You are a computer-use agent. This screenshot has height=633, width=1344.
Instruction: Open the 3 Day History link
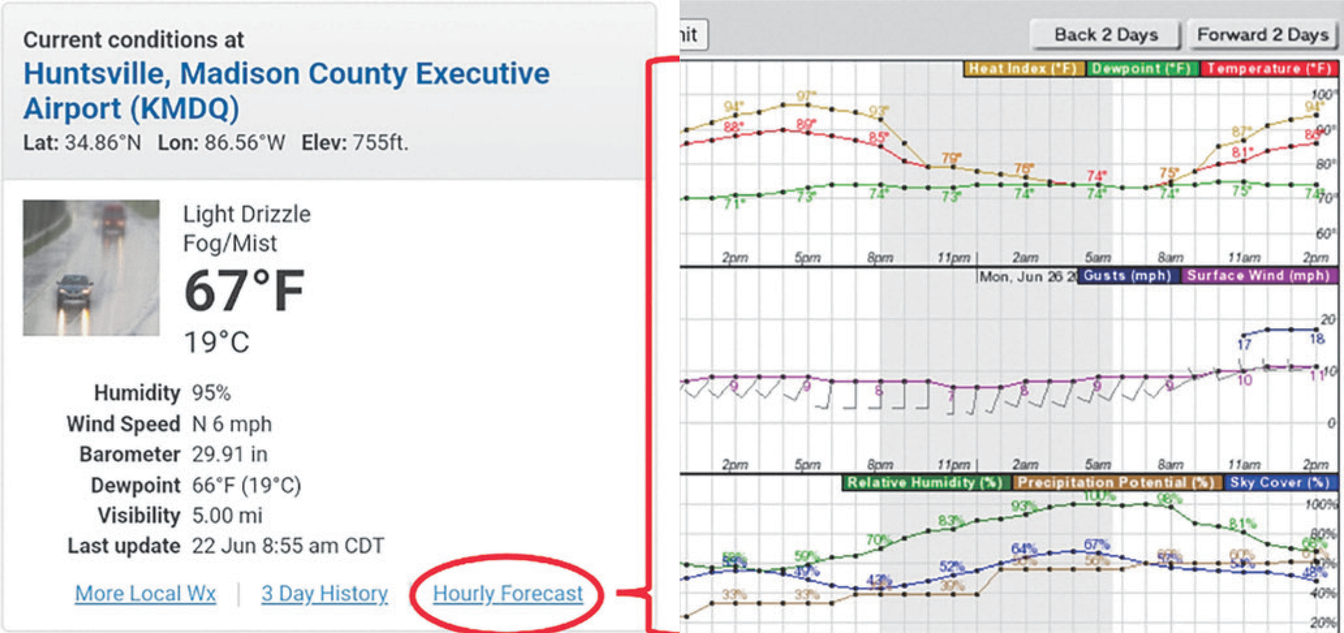tap(324, 593)
